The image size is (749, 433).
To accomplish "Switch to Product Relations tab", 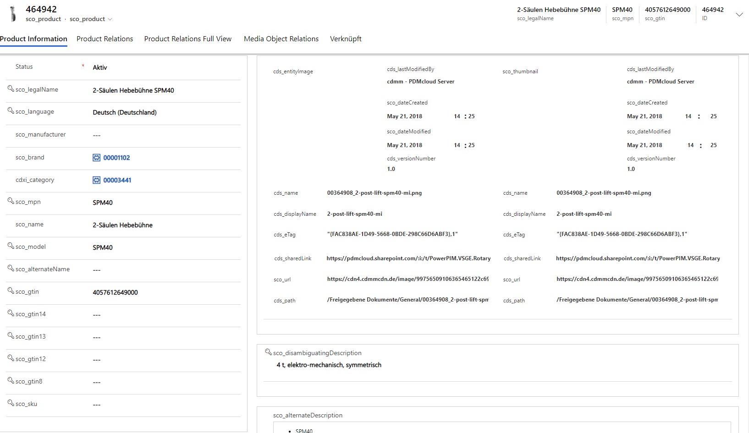I will [105, 39].
